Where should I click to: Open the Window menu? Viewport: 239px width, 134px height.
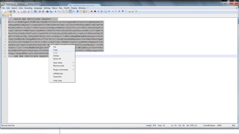(x=82, y=8)
